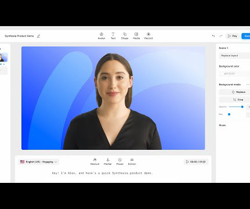Image resolution: width=250 pixels, height=209 pixels.
Task: Open the Media library icon
Action: (x=136, y=36)
